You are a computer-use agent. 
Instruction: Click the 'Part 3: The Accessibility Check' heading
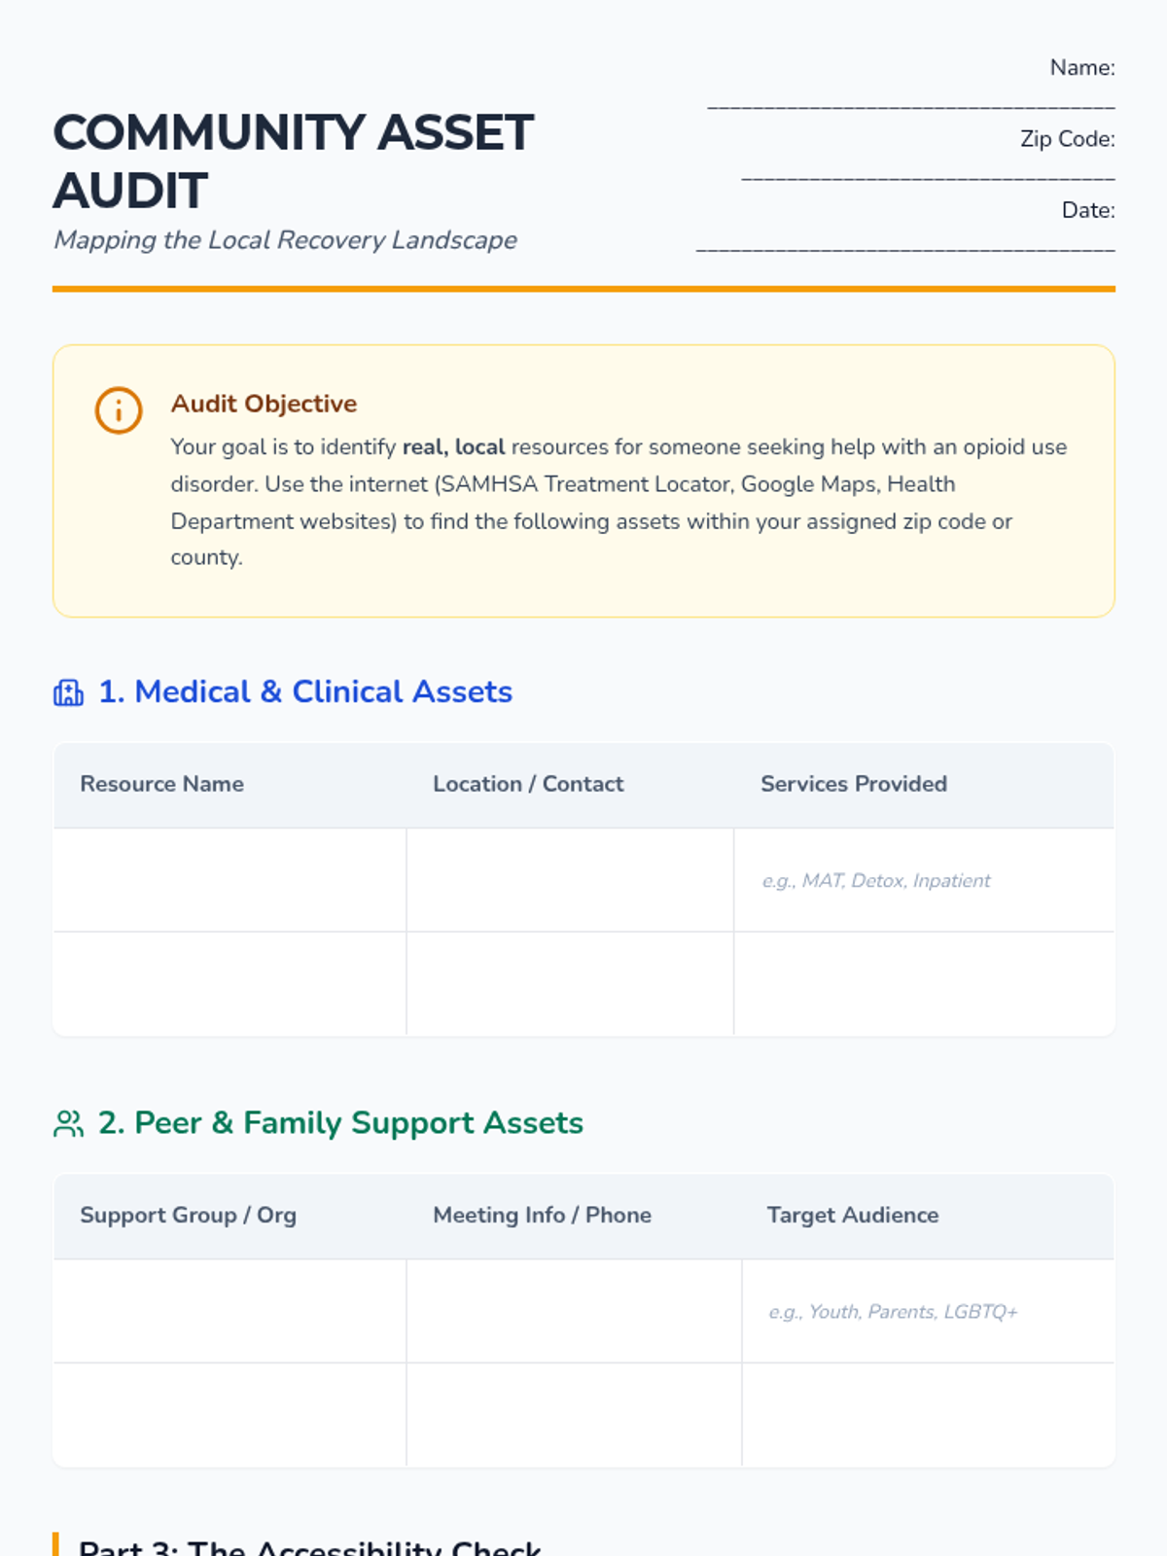point(309,1546)
